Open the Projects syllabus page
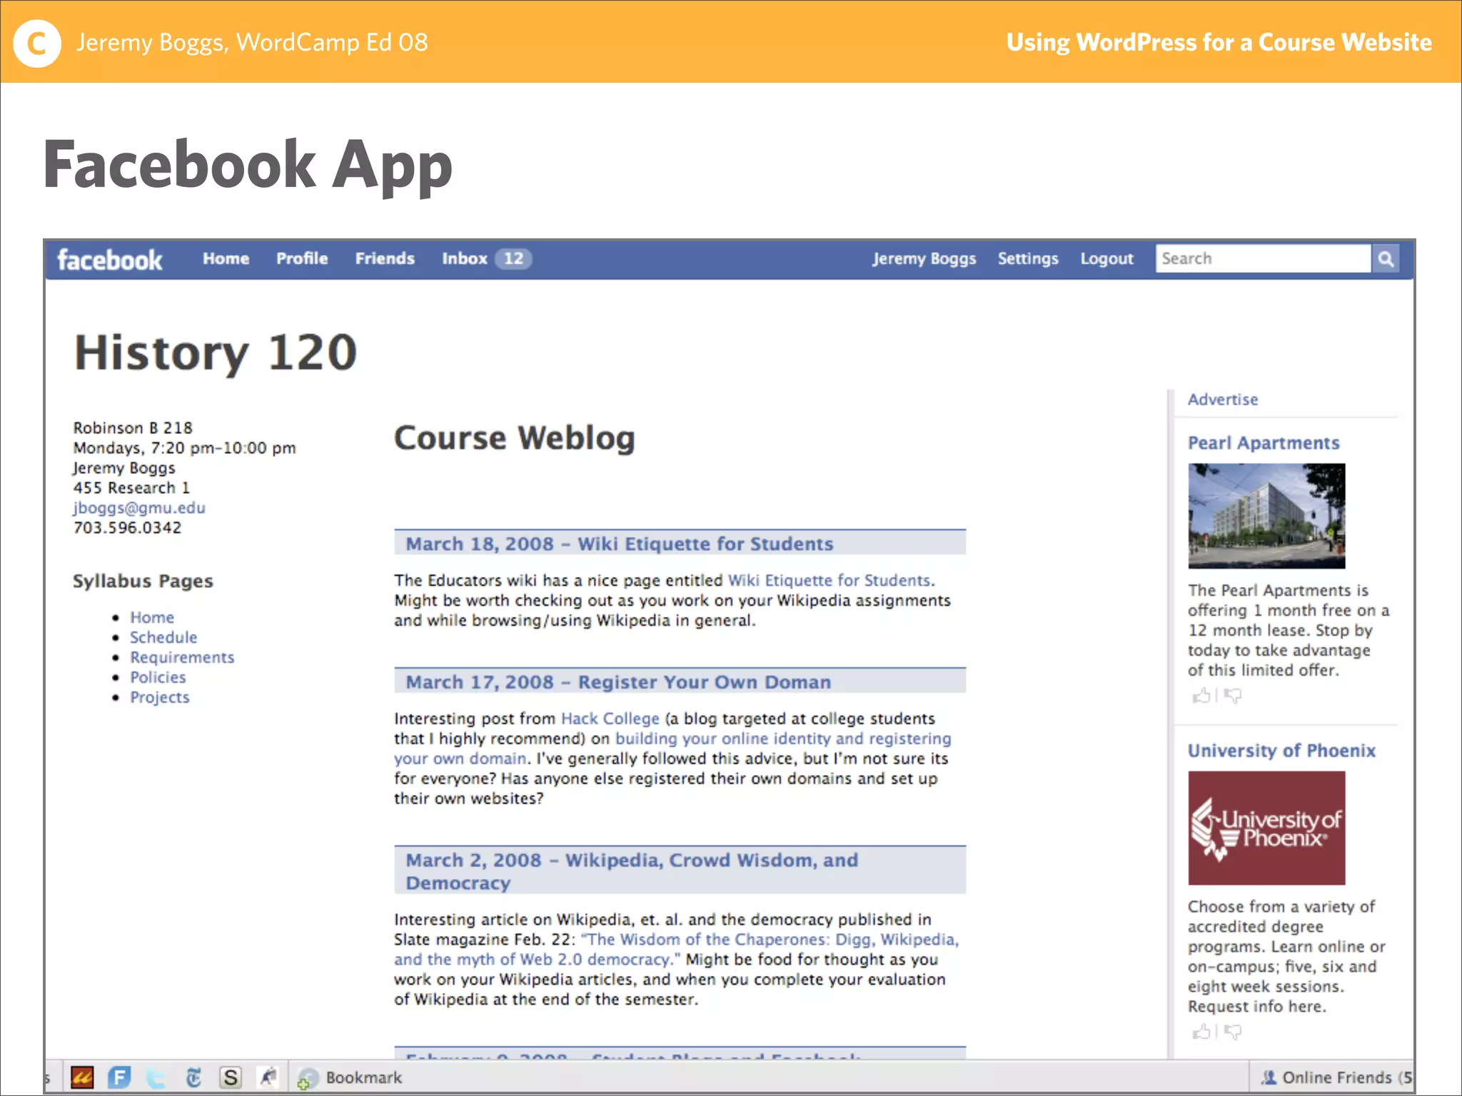The height and width of the screenshot is (1096, 1462). coord(160,697)
